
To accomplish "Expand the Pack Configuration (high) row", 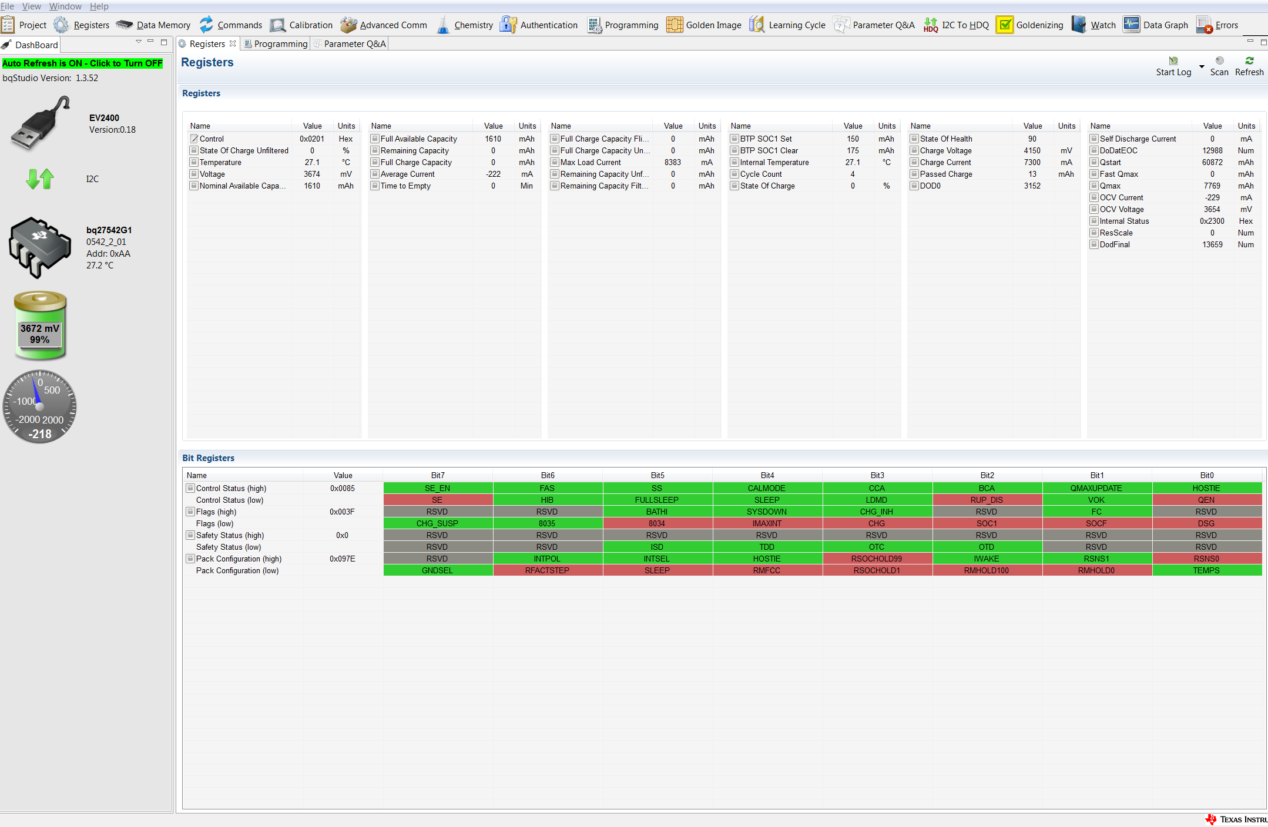I will coord(190,559).
